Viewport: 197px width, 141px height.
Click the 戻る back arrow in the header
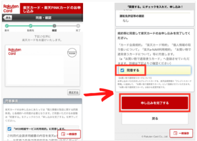tap(7, 18)
